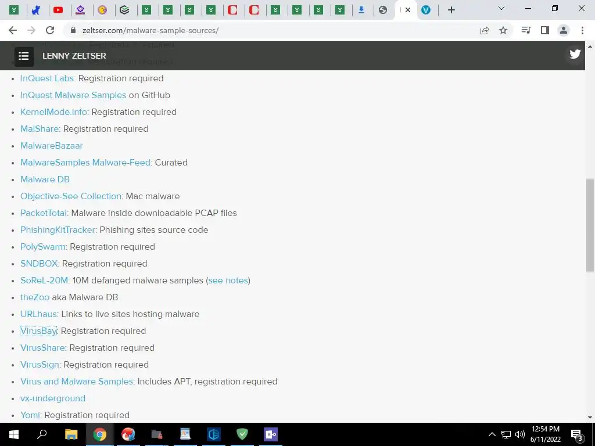Screen dimensions: 595x446
Task: Open the Malware DB link
Action: [x=45, y=179]
